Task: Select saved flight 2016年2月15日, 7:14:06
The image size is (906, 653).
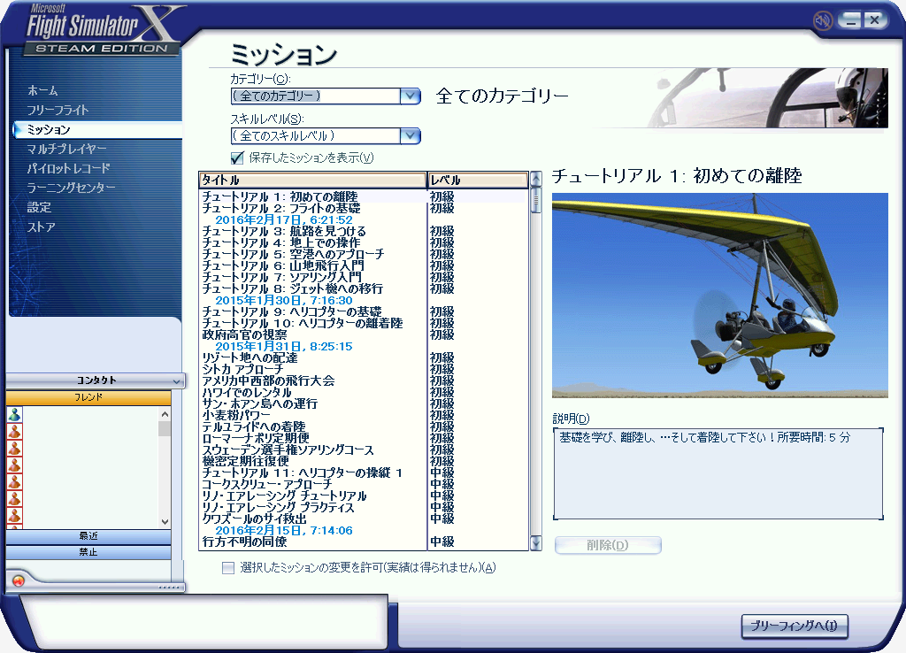Action: pos(284,531)
